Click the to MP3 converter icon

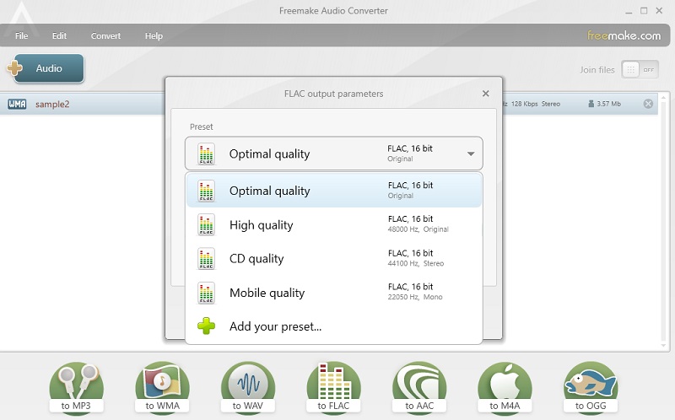(77, 389)
